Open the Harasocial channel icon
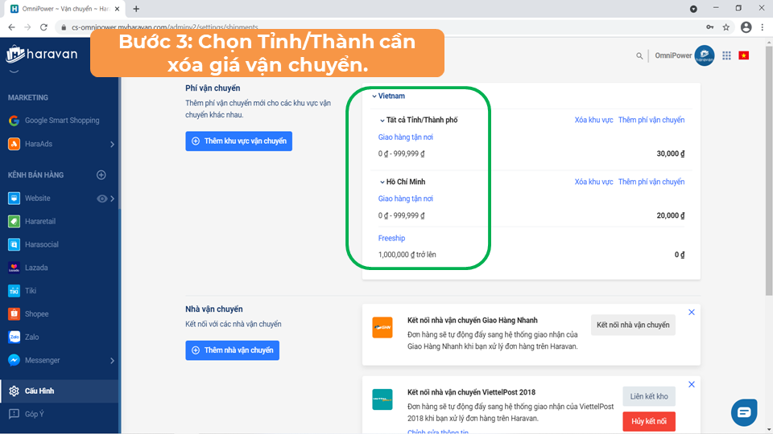Viewport: 773px width, 434px height. (14, 244)
